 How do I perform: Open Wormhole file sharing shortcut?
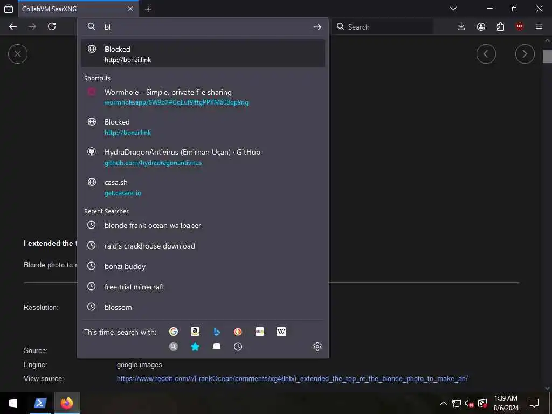pos(203,97)
